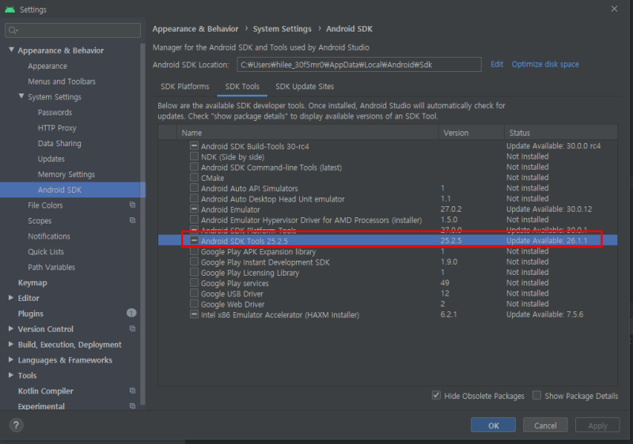Click the help question mark icon
This screenshot has height=444, width=633.
pyautogui.click(x=16, y=425)
